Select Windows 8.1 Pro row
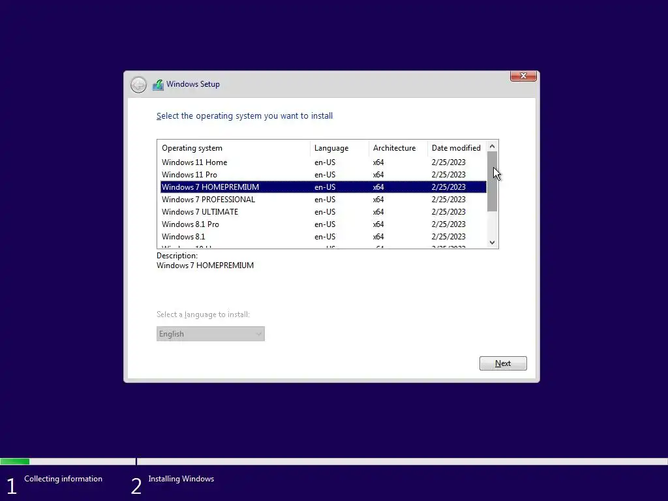The image size is (668, 501). (324, 224)
